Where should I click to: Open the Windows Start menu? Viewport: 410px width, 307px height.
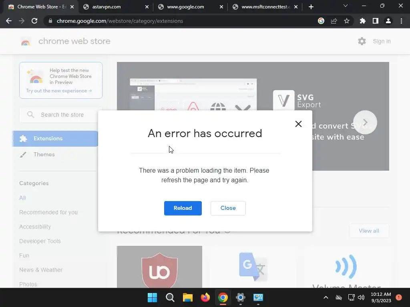click(152, 297)
